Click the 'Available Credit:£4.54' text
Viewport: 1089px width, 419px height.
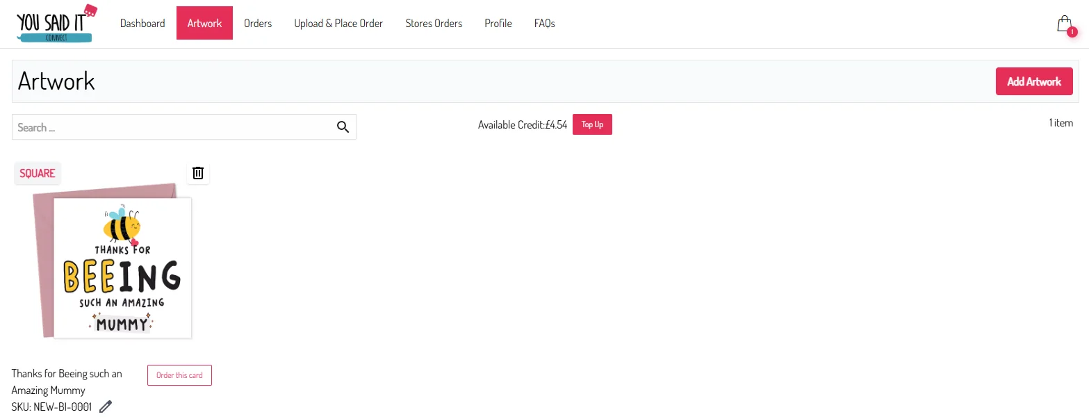point(523,125)
